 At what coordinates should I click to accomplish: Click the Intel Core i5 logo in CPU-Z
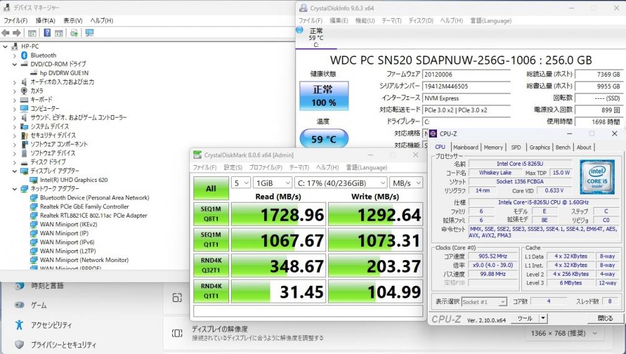(597, 177)
